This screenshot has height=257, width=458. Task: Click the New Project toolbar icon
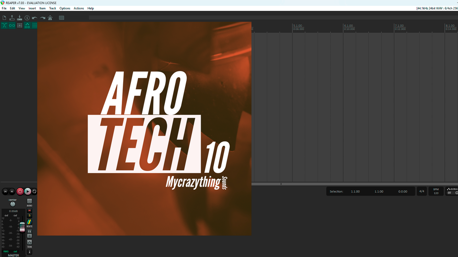point(4,18)
